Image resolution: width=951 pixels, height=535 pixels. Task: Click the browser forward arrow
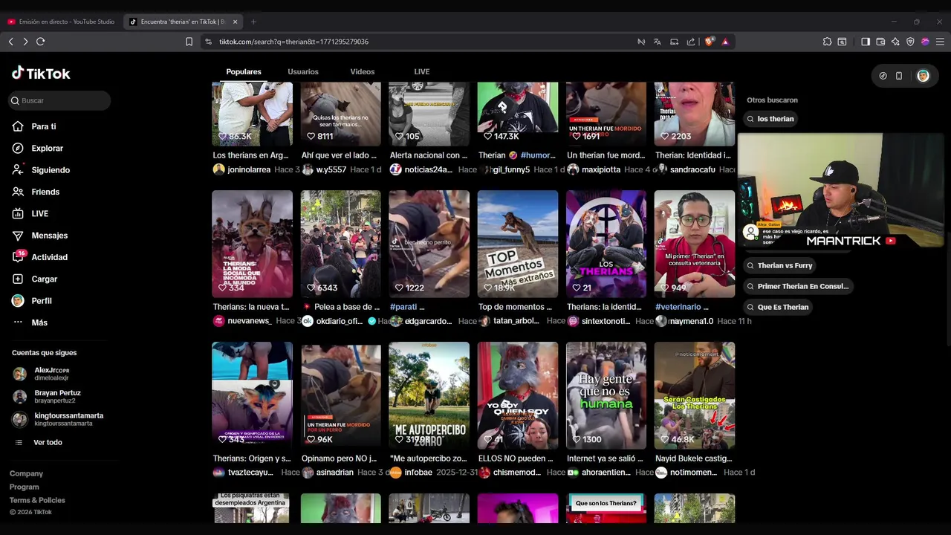(25, 42)
